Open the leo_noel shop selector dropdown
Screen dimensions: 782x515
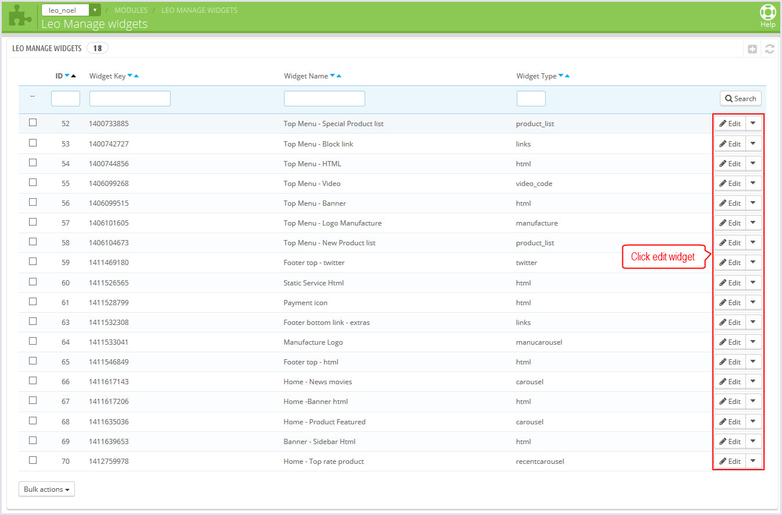71,10
